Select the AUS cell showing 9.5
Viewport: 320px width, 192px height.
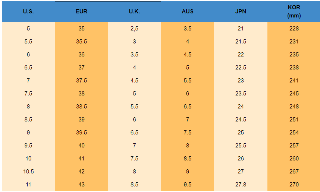coord(188,185)
